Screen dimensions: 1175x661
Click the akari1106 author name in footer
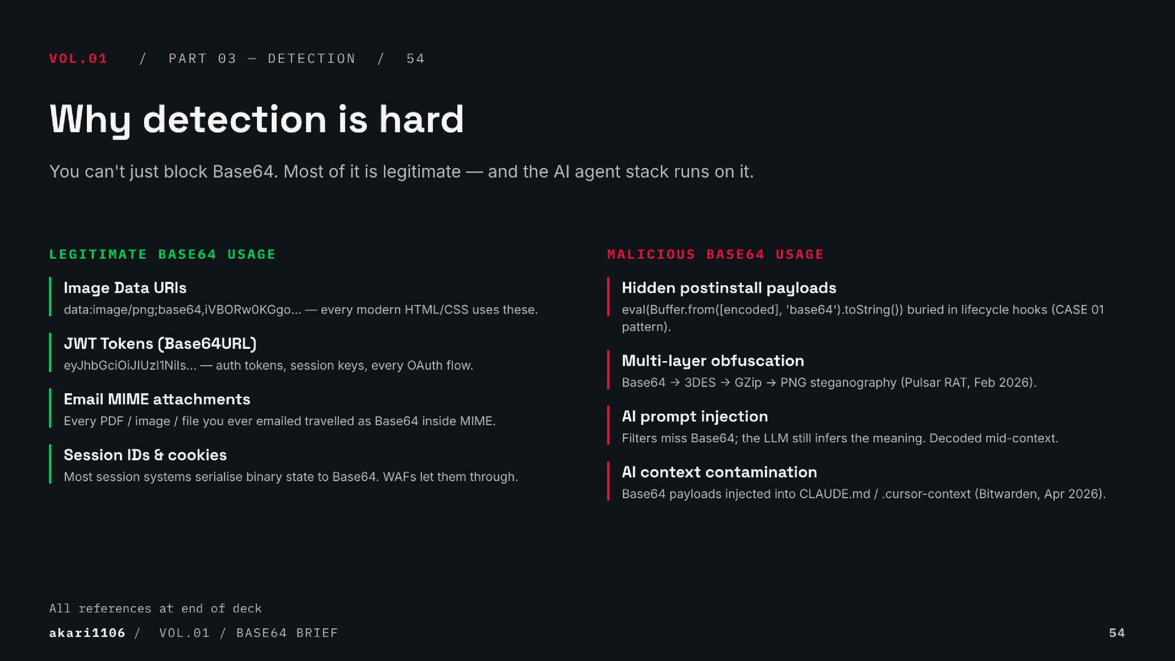[87, 633]
